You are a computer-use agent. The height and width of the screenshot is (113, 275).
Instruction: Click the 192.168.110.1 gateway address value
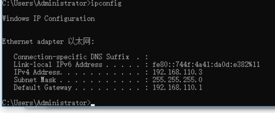click(177, 88)
